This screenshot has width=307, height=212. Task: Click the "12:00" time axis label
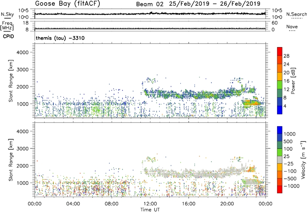click(x=150, y=204)
